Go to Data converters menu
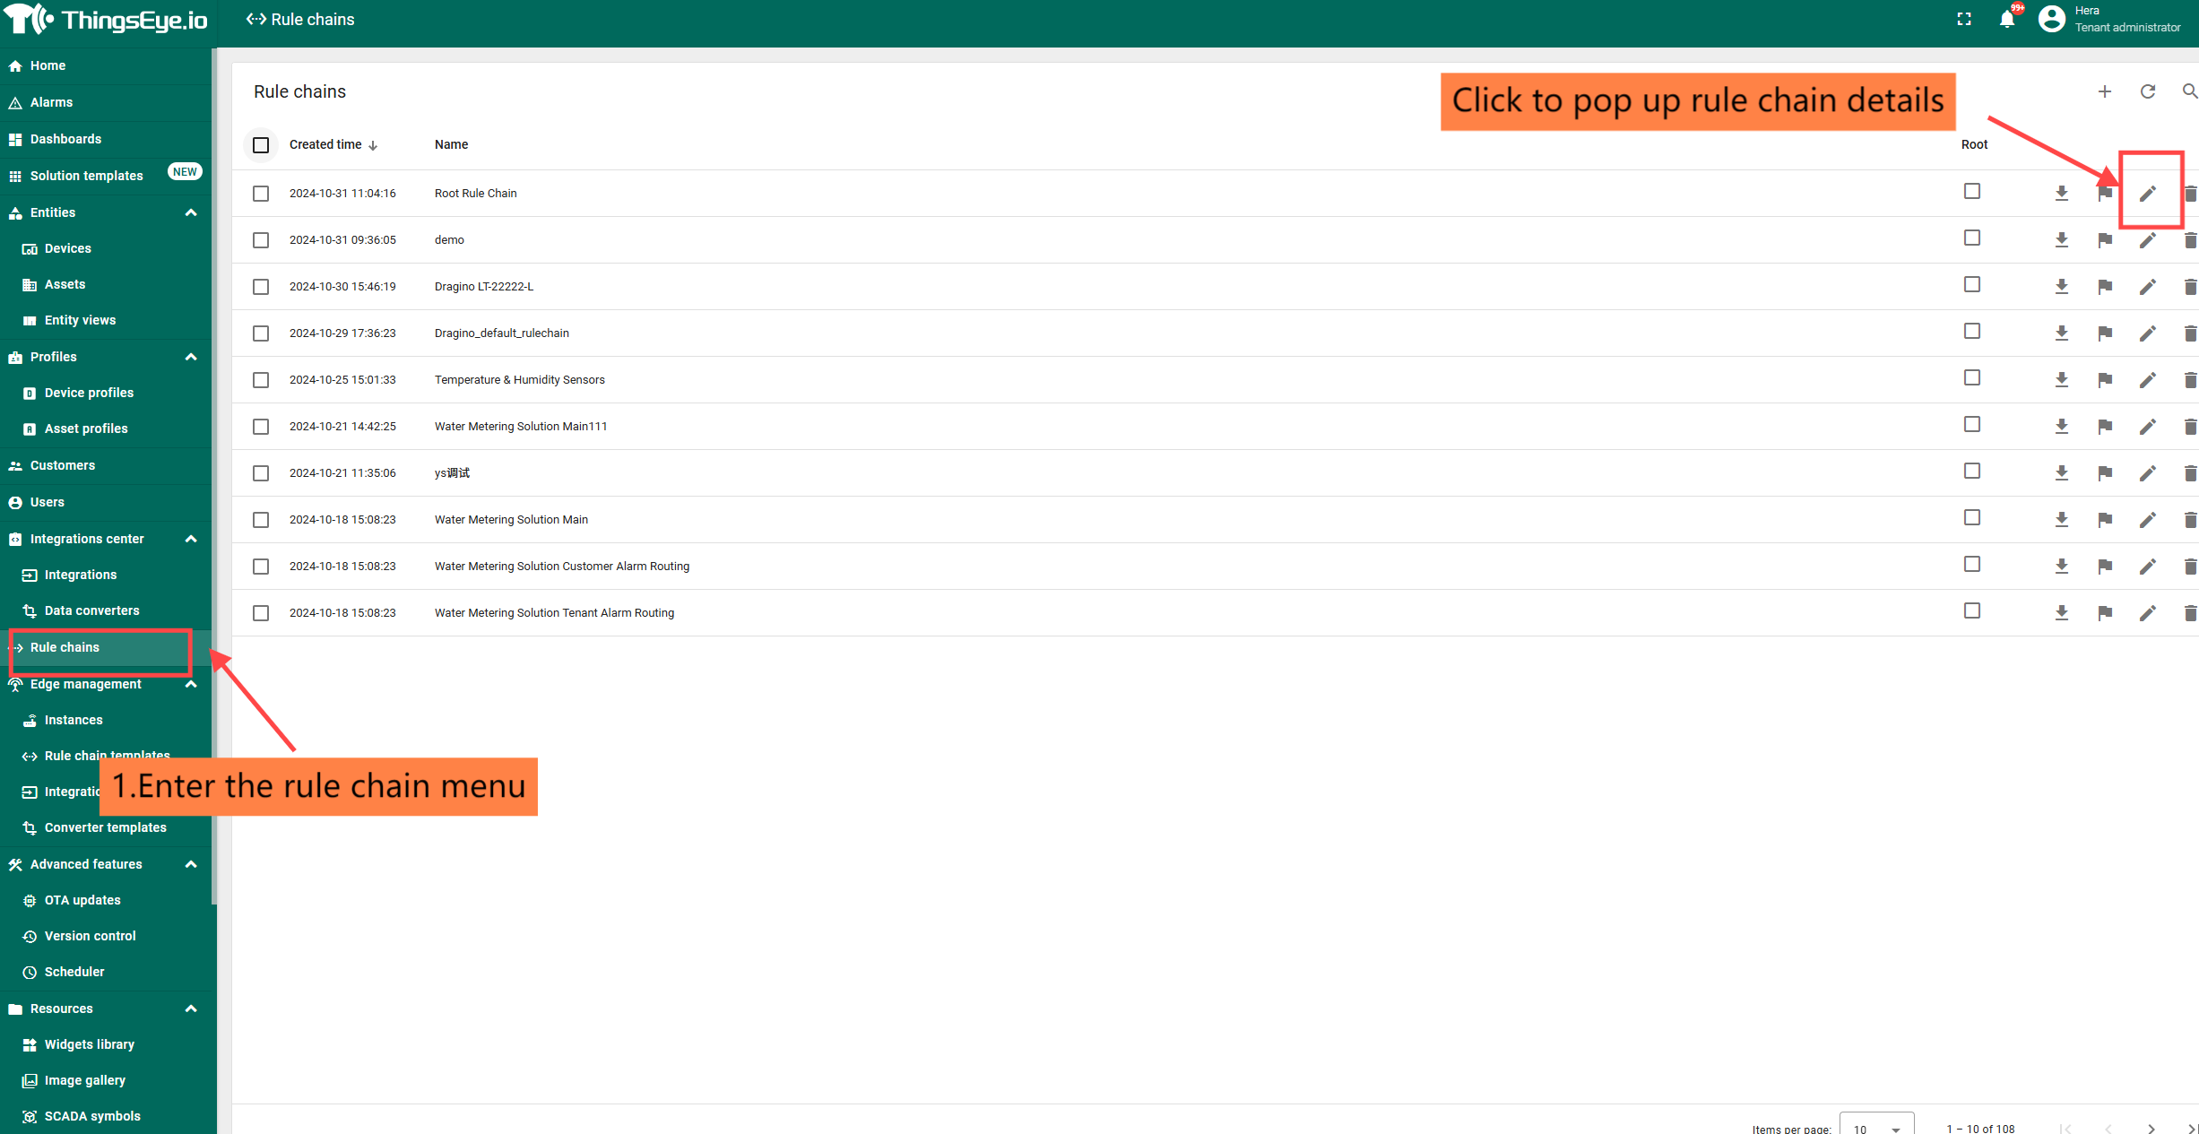 click(x=91, y=610)
